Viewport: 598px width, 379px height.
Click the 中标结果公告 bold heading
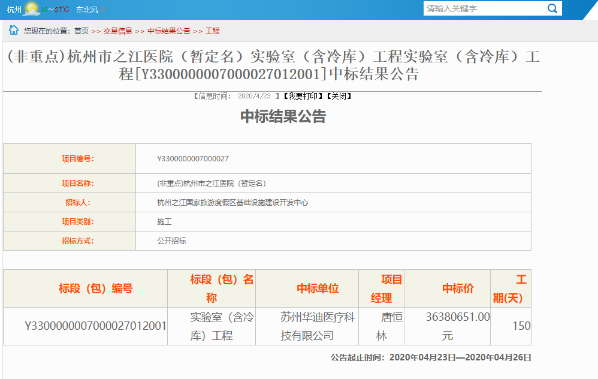[x=283, y=116]
